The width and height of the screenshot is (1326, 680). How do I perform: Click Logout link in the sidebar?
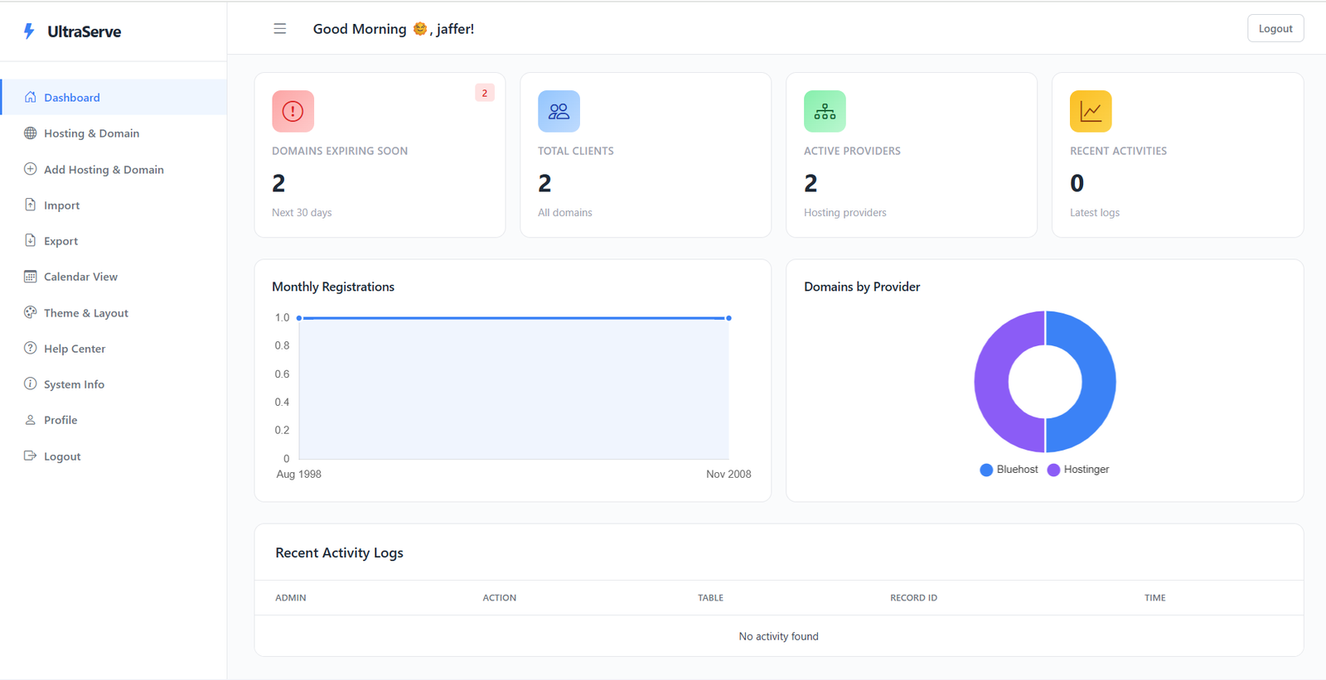pos(62,456)
